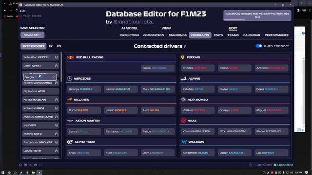The image size is (312, 175).
Task: Click the Connected status indicator
Action: (x=283, y=165)
